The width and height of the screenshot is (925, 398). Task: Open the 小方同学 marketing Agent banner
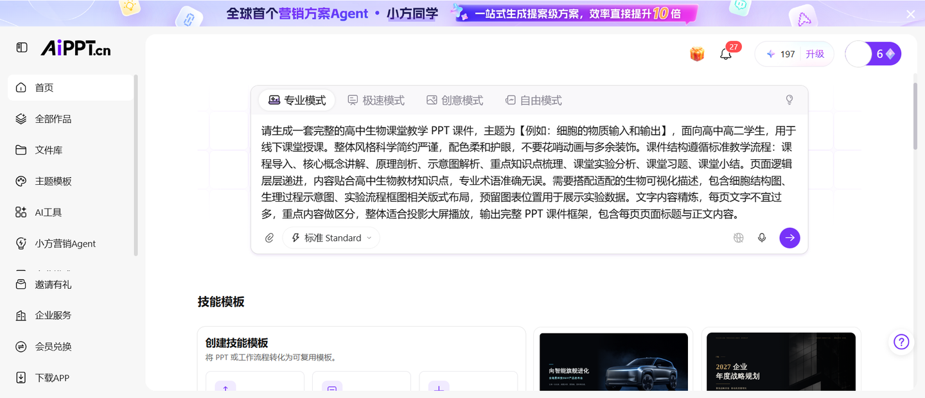tap(462, 13)
